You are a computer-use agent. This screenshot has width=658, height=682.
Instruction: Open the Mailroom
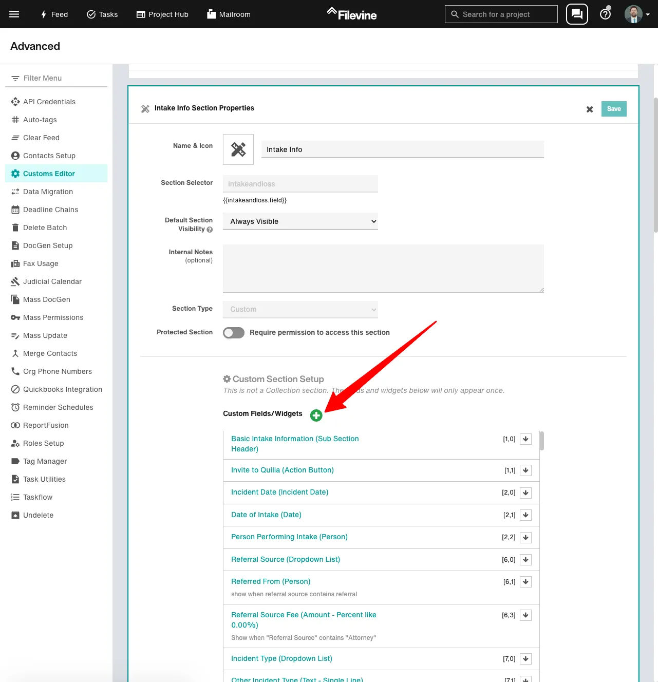[229, 14]
